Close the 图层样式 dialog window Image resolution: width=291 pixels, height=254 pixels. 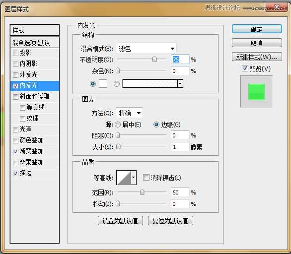(277, 7)
